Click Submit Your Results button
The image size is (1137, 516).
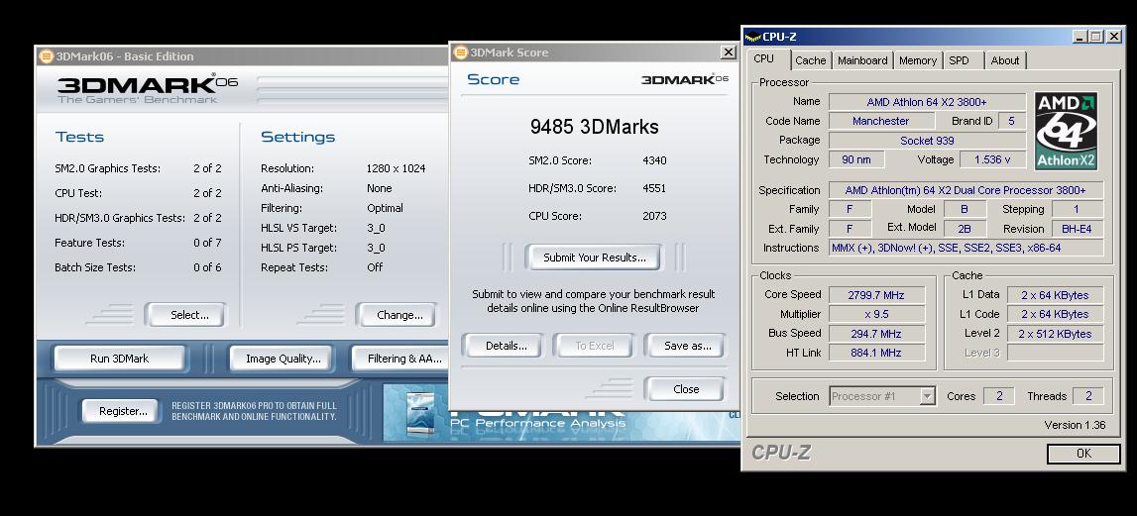(594, 258)
